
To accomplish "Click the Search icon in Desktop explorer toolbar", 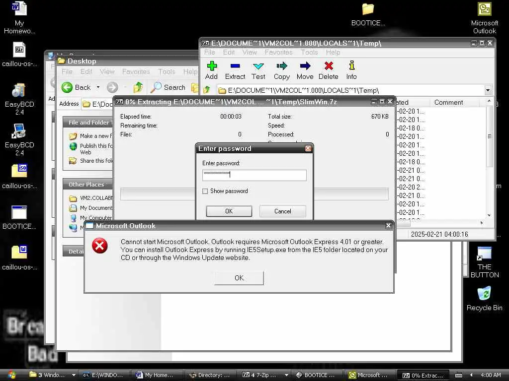I will pyautogui.click(x=156, y=87).
